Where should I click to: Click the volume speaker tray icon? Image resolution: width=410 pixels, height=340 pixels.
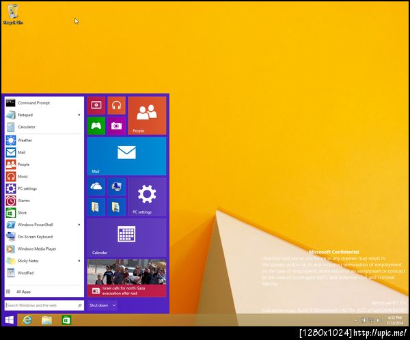tap(378, 320)
